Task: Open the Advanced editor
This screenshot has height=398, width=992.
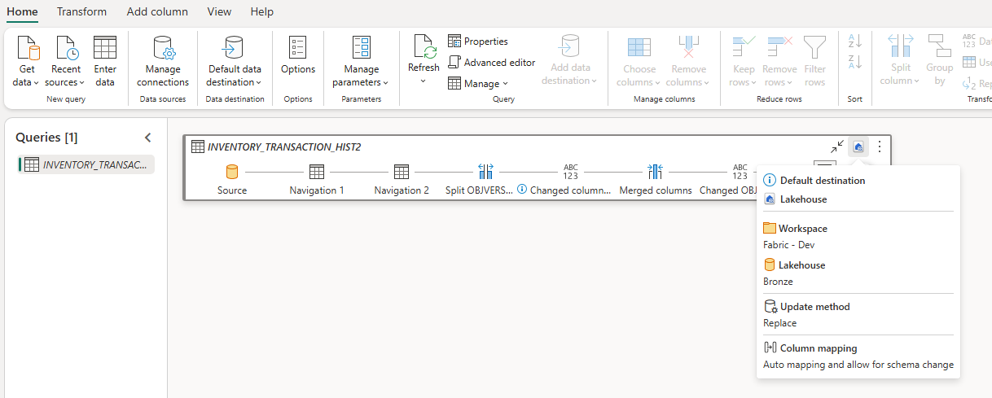Action: tap(492, 63)
